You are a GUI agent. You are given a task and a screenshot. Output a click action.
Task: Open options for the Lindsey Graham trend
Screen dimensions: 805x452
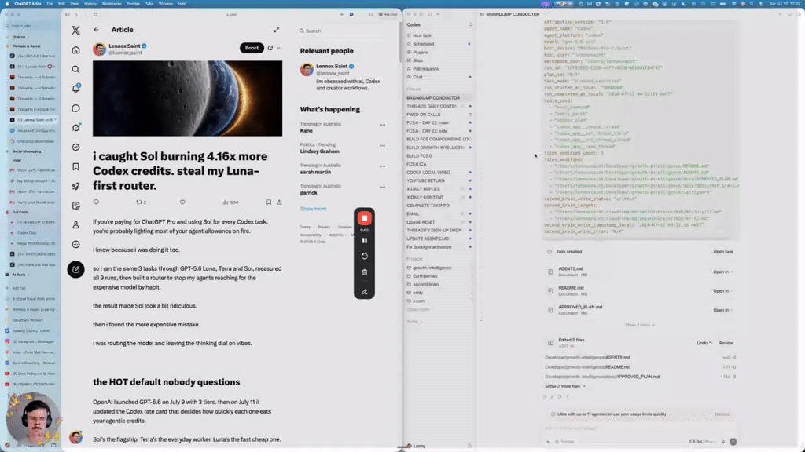click(x=383, y=145)
